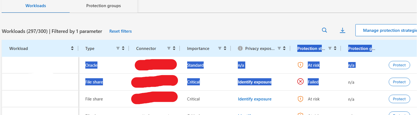Open the Connector column filter icon

[x=169, y=48]
